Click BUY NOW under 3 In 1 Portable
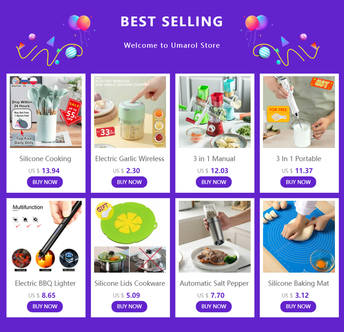Screen dimensions: 344x332 [x=298, y=182]
